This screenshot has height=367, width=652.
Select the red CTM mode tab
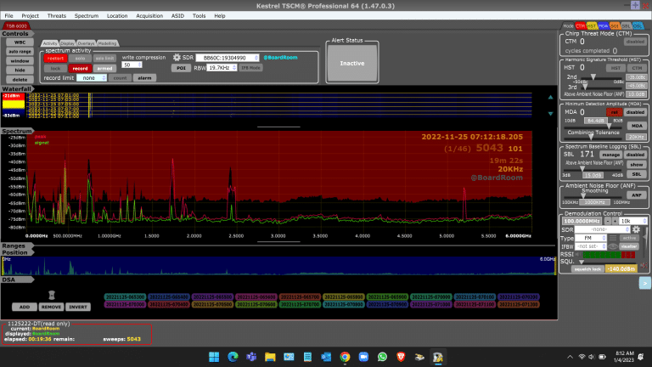(x=580, y=25)
